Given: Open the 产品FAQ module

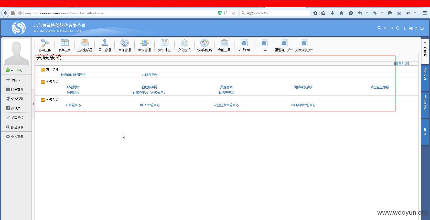Looking at the screenshot, I should pos(244,45).
